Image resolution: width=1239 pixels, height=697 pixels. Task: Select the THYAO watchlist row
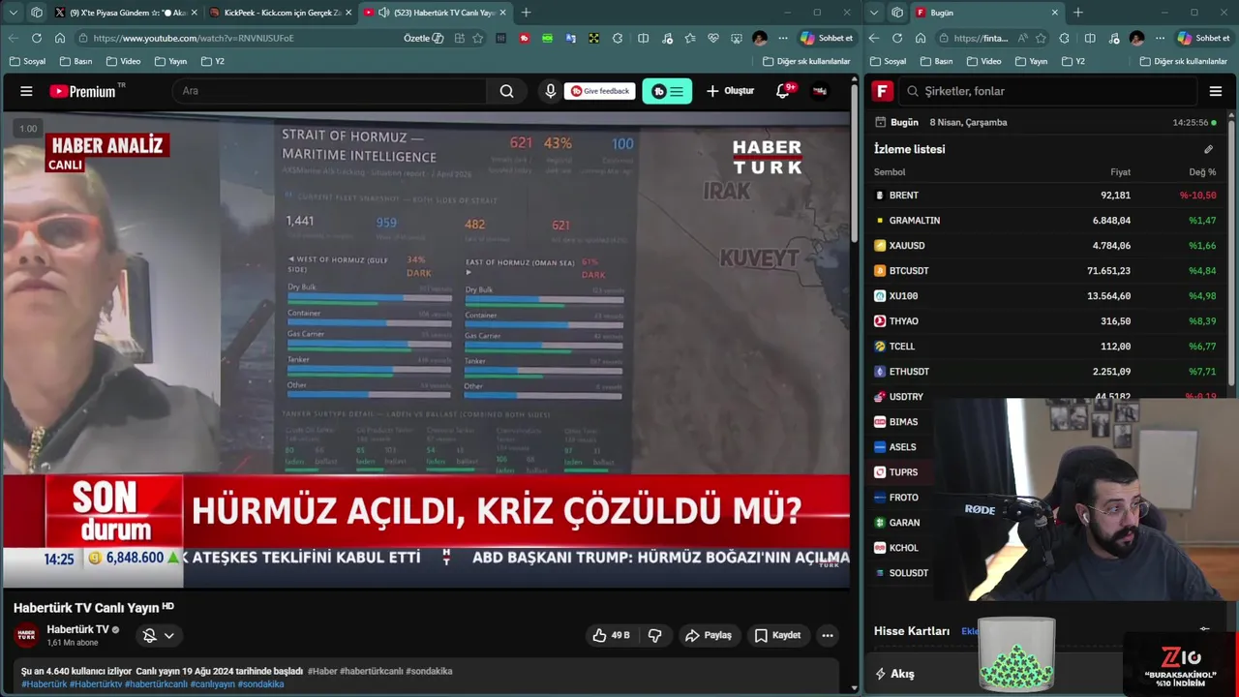click(1045, 320)
